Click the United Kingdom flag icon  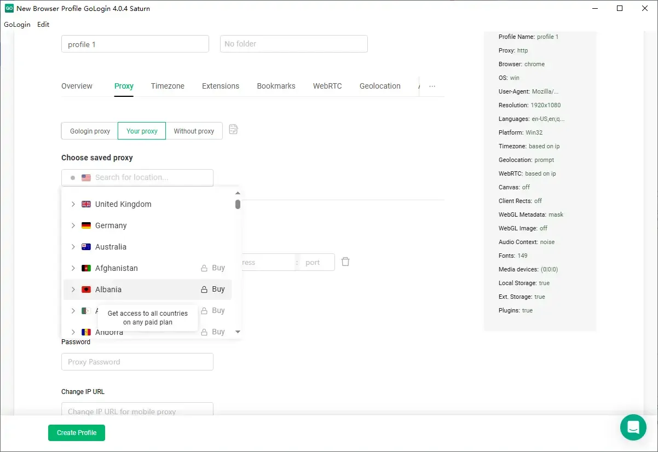coord(86,204)
